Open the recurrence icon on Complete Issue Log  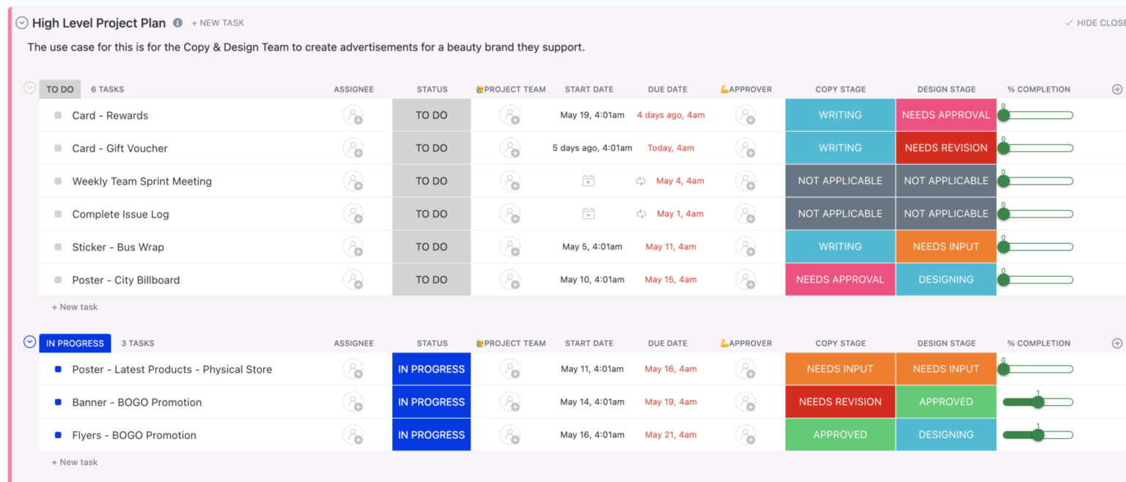click(643, 213)
